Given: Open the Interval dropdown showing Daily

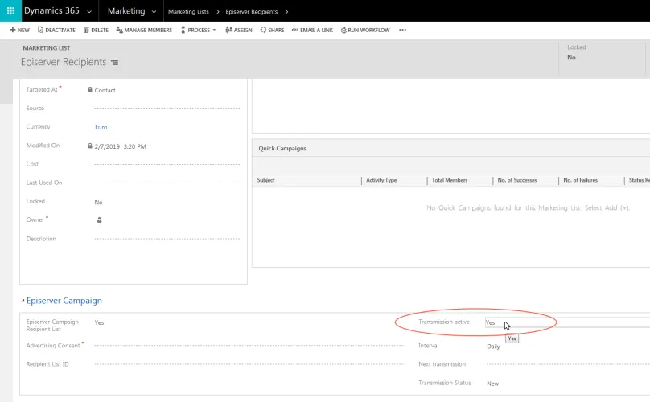Looking at the screenshot, I should (x=493, y=347).
